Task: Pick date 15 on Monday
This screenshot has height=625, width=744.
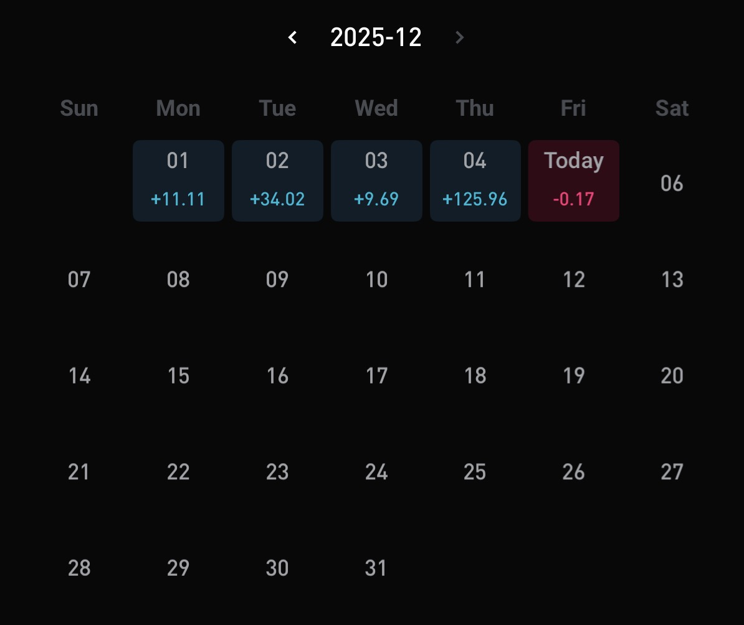Action: [178, 376]
